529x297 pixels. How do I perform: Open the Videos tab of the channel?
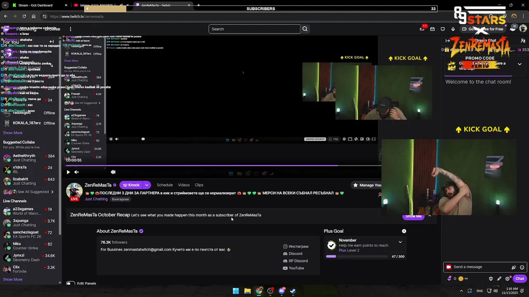point(183,185)
